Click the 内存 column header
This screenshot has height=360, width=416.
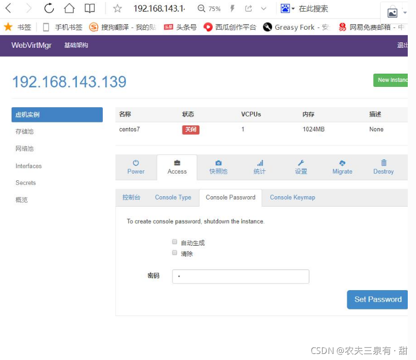308,114
